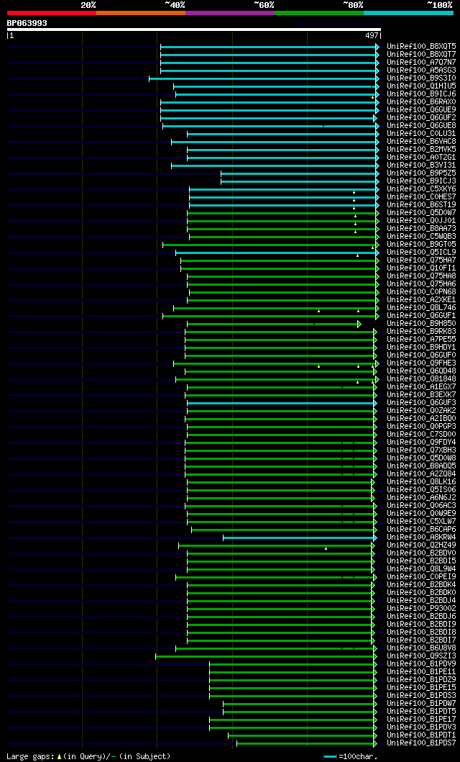Click the cyan alignment bar for UniRef100_A8KRW4
Screen dimensions: 460x762
point(300,538)
